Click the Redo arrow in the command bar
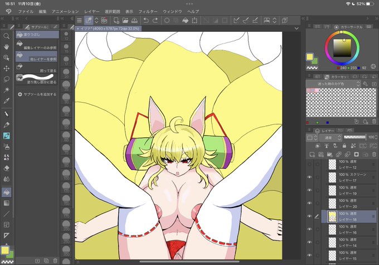379x265 pixels. (x=155, y=21)
